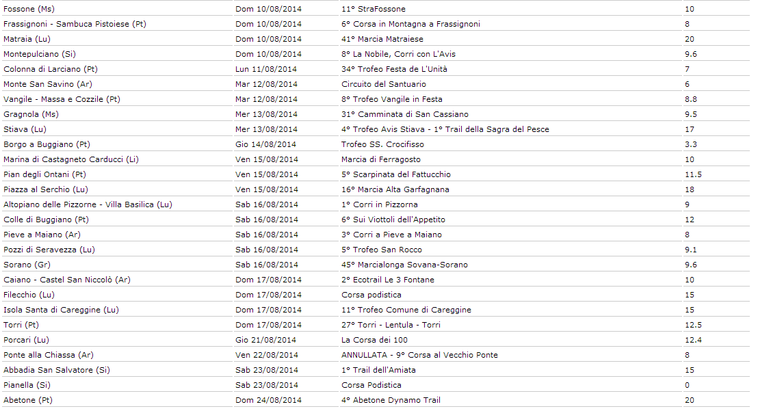The image size is (758, 411).
Task: Open the 41° Marcia Matraiese event
Action: tap(382, 39)
